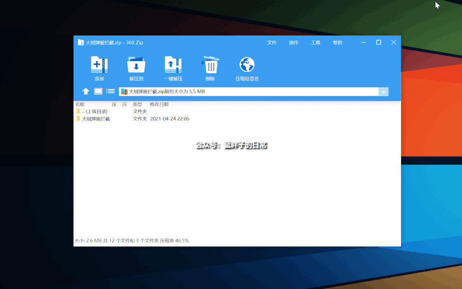Expand the address path dropdown arrow
The image size is (462, 289).
point(384,92)
